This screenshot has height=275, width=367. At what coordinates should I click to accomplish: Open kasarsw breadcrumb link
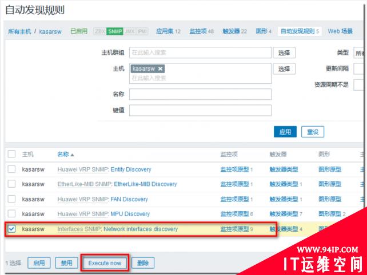pyautogui.click(x=50, y=31)
